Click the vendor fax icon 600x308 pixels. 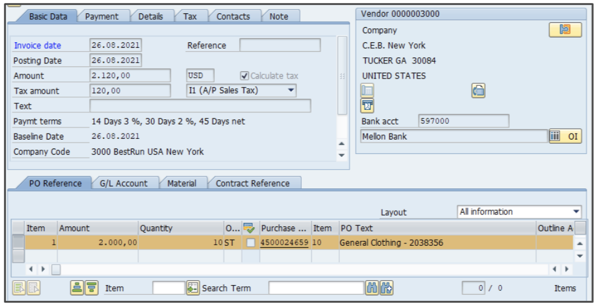478,91
